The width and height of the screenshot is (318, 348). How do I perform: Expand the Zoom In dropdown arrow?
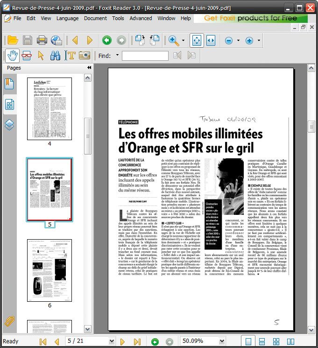[259, 40]
